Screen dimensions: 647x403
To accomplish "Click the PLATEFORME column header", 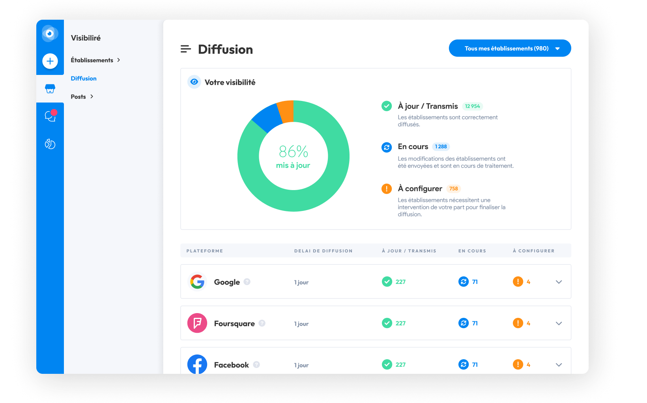I will [205, 251].
